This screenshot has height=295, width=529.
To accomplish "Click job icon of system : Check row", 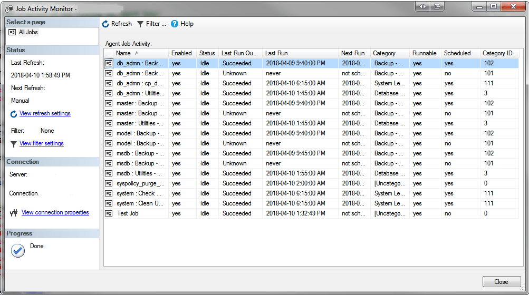I will pos(109,193).
